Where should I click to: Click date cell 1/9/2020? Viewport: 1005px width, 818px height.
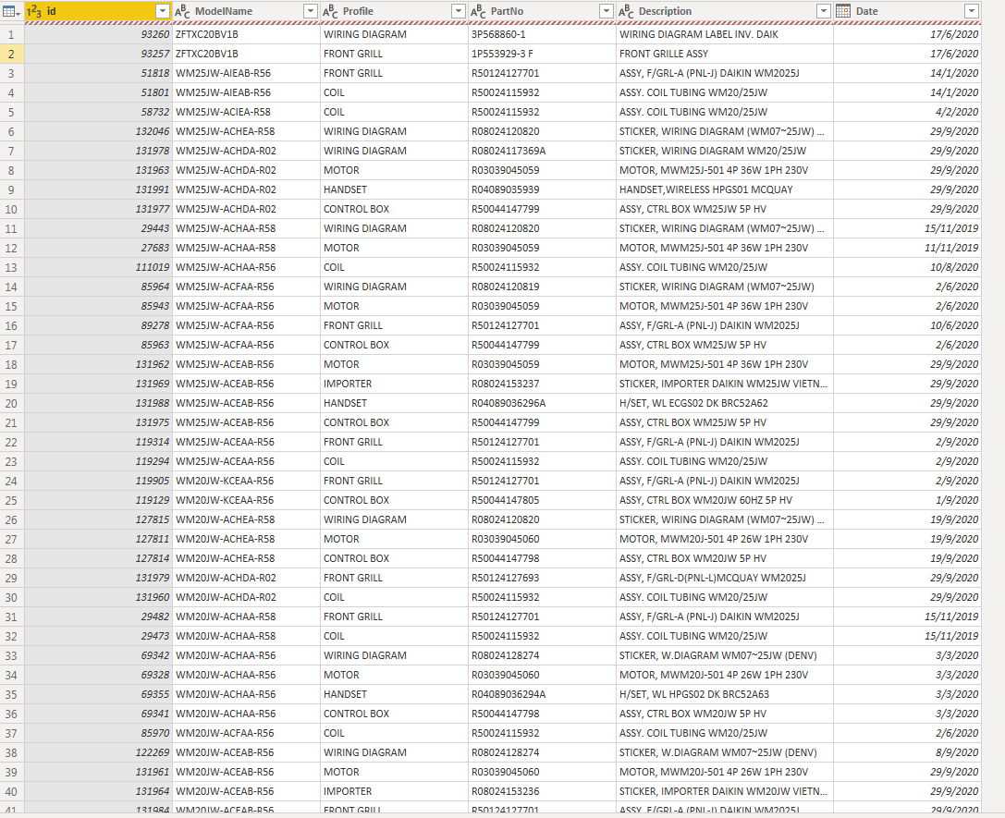(x=908, y=500)
